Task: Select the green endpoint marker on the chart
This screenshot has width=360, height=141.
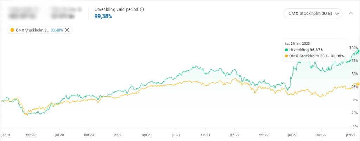Action: [x=358, y=51]
